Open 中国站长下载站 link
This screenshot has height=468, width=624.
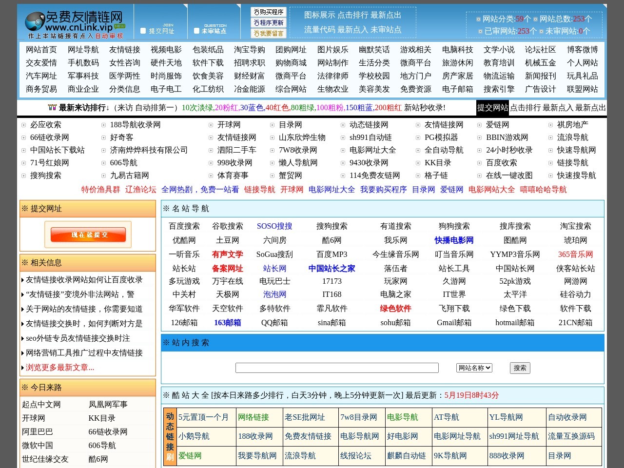tap(58, 150)
